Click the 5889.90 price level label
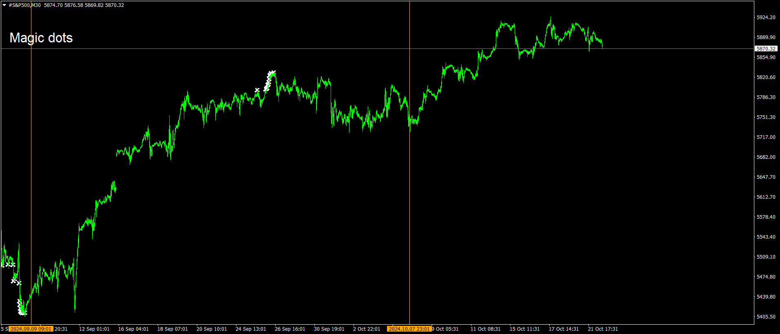The width and height of the screenshot is (780, 334). tap(766, 37)
